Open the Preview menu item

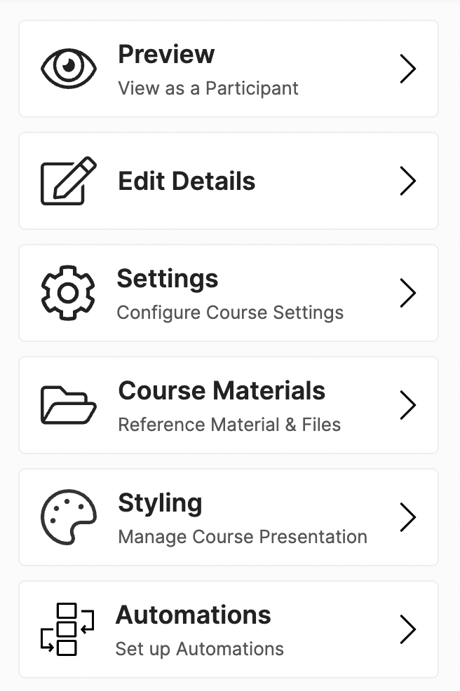(166, 54)
